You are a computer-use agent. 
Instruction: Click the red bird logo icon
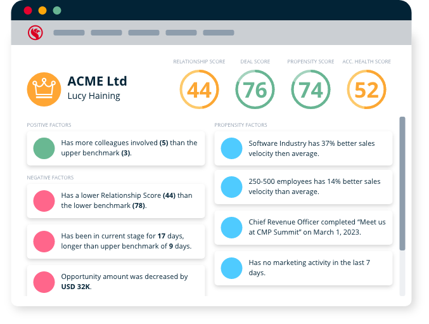click(35, 32)
